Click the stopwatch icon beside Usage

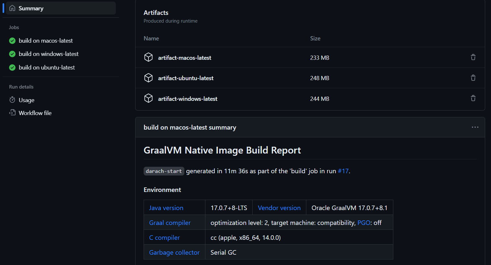[12, 100]
